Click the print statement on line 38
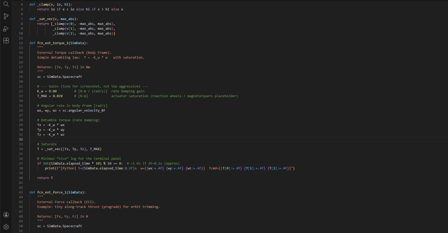This screenshot has height=233, width=448. click(50, 168)
